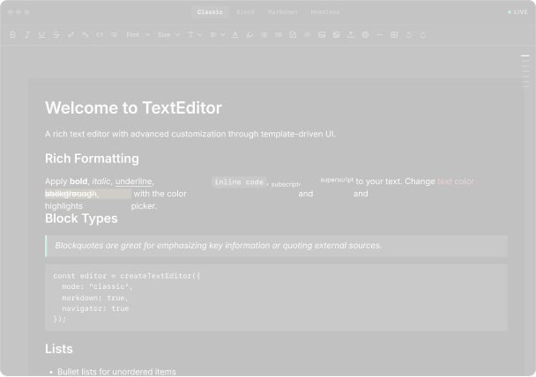Toggle italic formatting

pos(27,35)
